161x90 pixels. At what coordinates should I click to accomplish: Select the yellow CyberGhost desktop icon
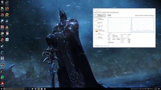(7, 15)
